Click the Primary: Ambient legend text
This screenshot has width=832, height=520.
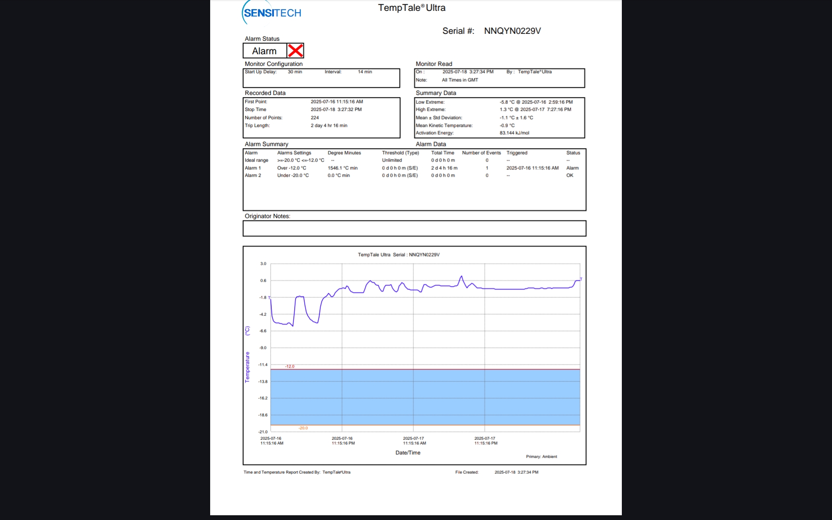(541, 457)
